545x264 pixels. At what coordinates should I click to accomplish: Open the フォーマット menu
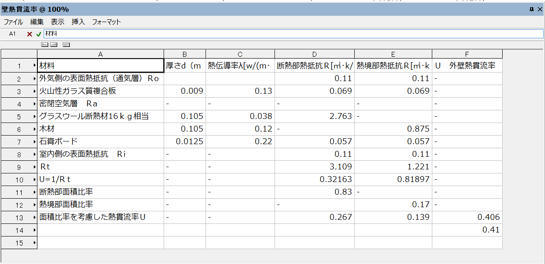coord(107,22)
